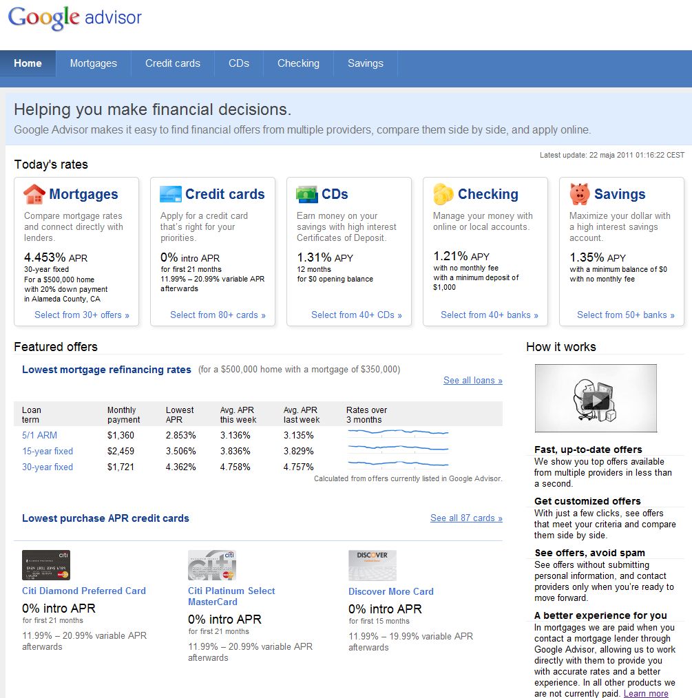Screen dimensions: 692x698
Task: Open the 15-year fixed loan term
Action: [48, 451]
